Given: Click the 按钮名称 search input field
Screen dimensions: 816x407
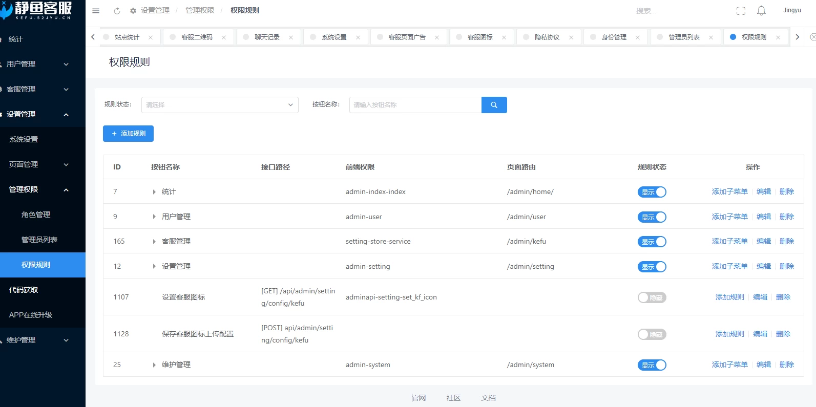Looking at the screenshot, I should pyautogui.click(x=415, y=105).
